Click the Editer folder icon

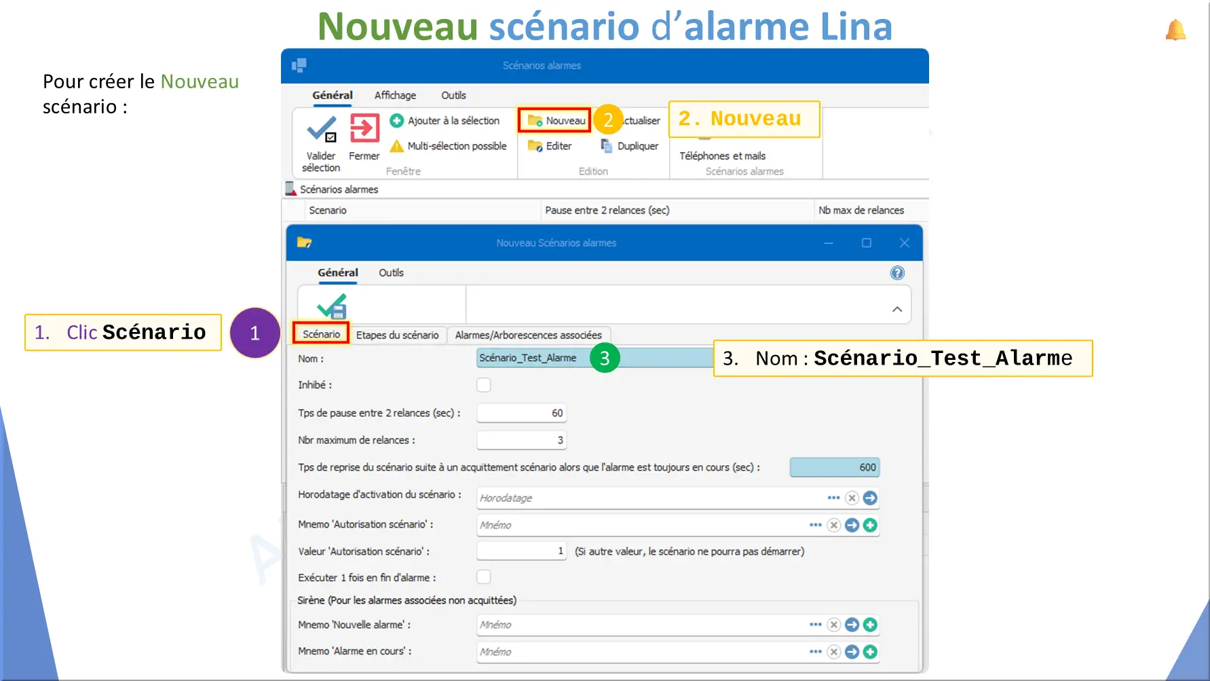535,146
